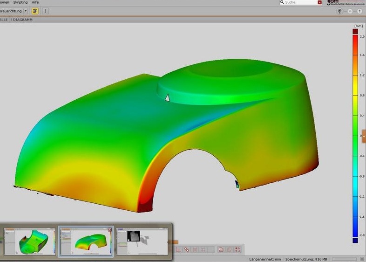Open the thumbnail showing part underside view
The image size is (366, 262).
point(30,241)
